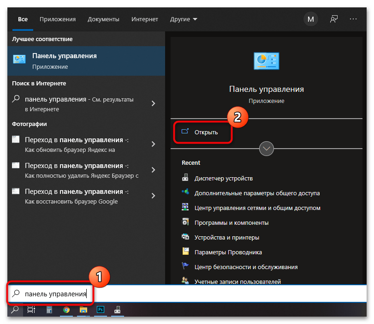Screen dimensions: 374x324
Task: Open File Explorer from the taskbar
Action: pos(83,310)
